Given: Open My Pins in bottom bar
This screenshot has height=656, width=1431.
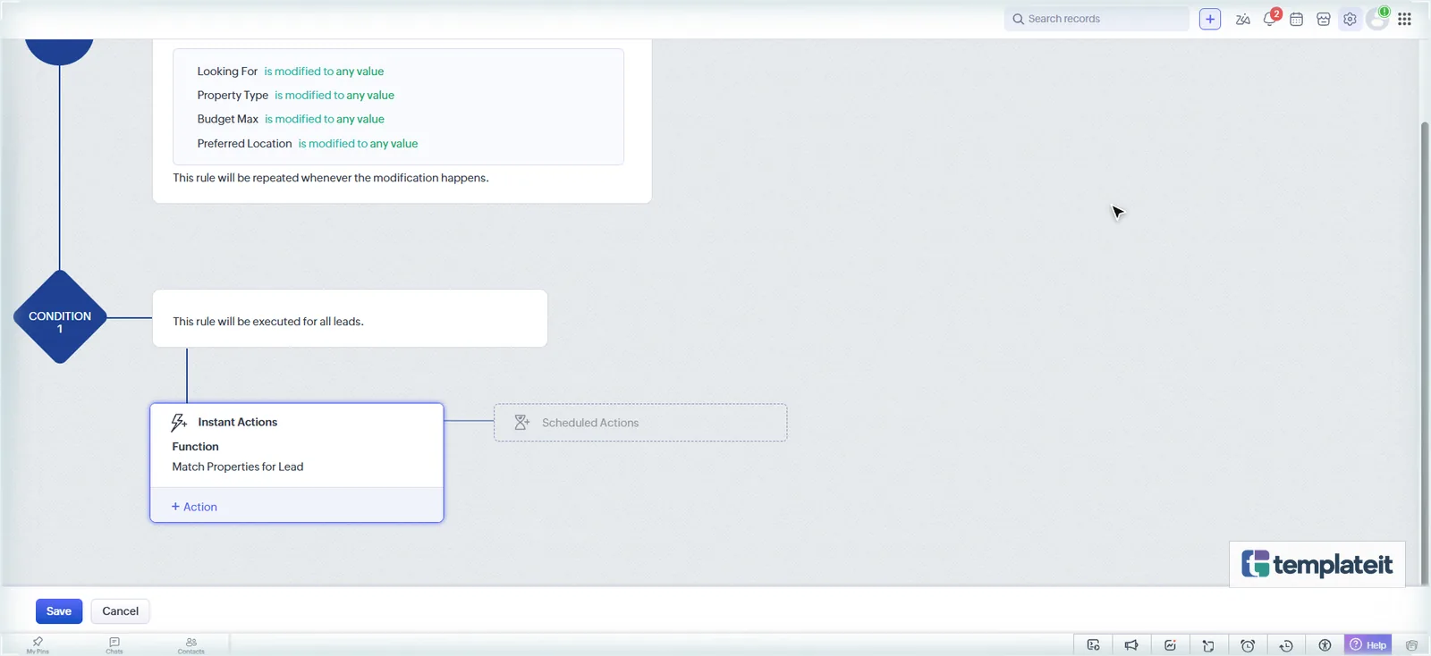Looking at the screenshot, I should click(38, 644).
